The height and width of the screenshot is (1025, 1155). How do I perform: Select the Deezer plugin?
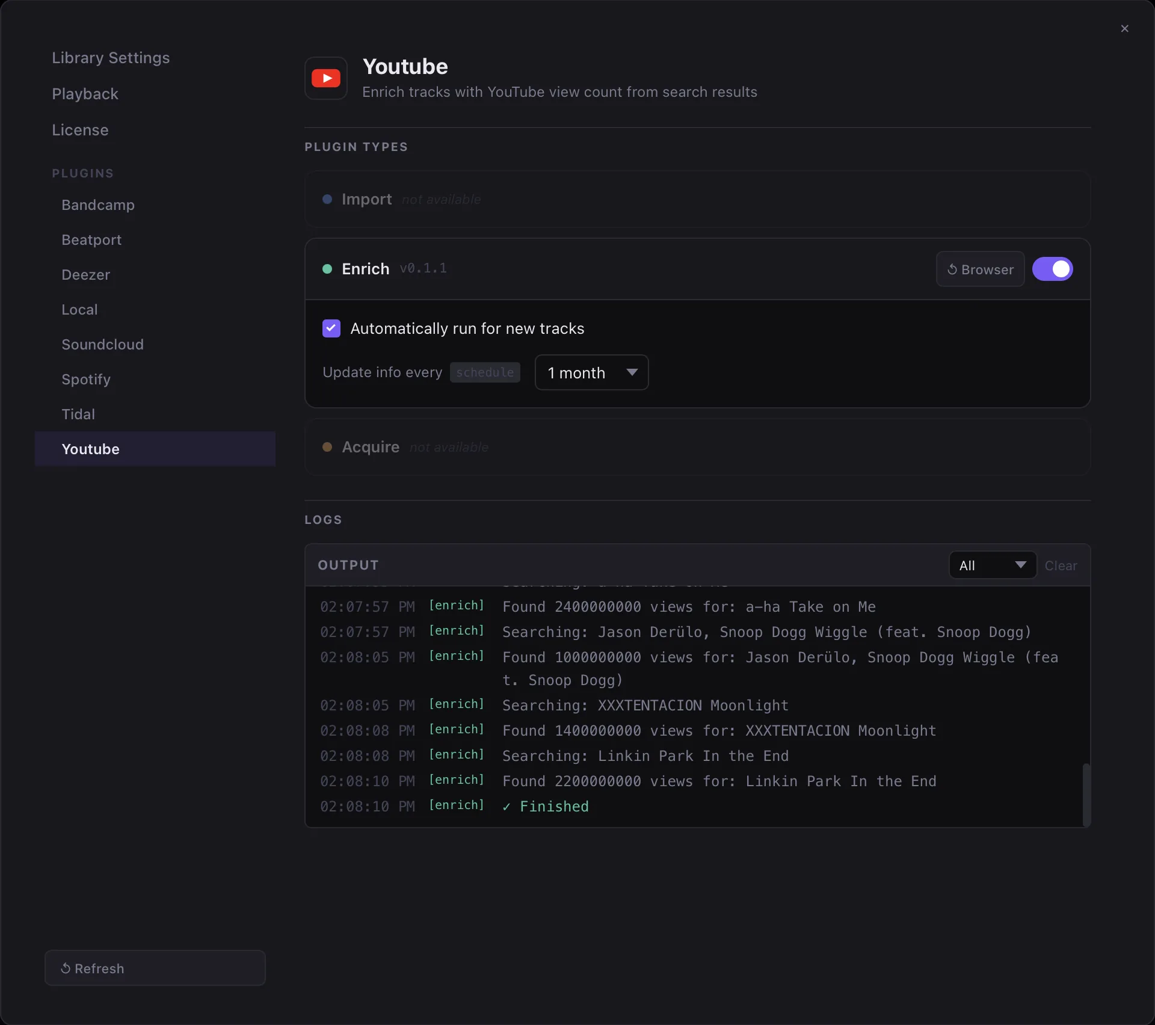155,275
